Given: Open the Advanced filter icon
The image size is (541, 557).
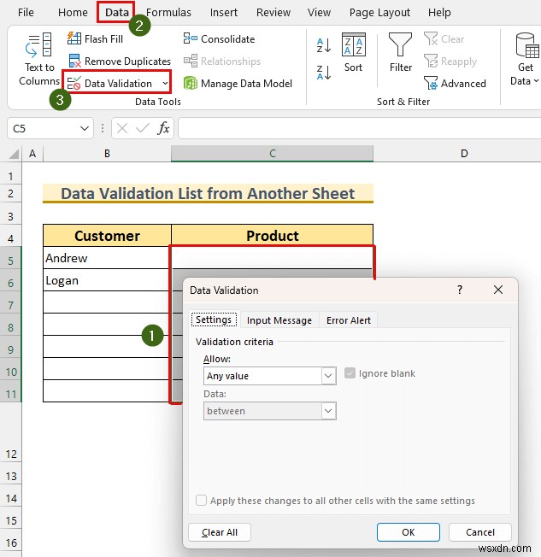Looking at the screenshot, I should [431, 84].
